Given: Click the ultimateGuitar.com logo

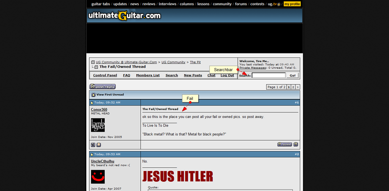Looking at the screenshot, I should [125, 16].
